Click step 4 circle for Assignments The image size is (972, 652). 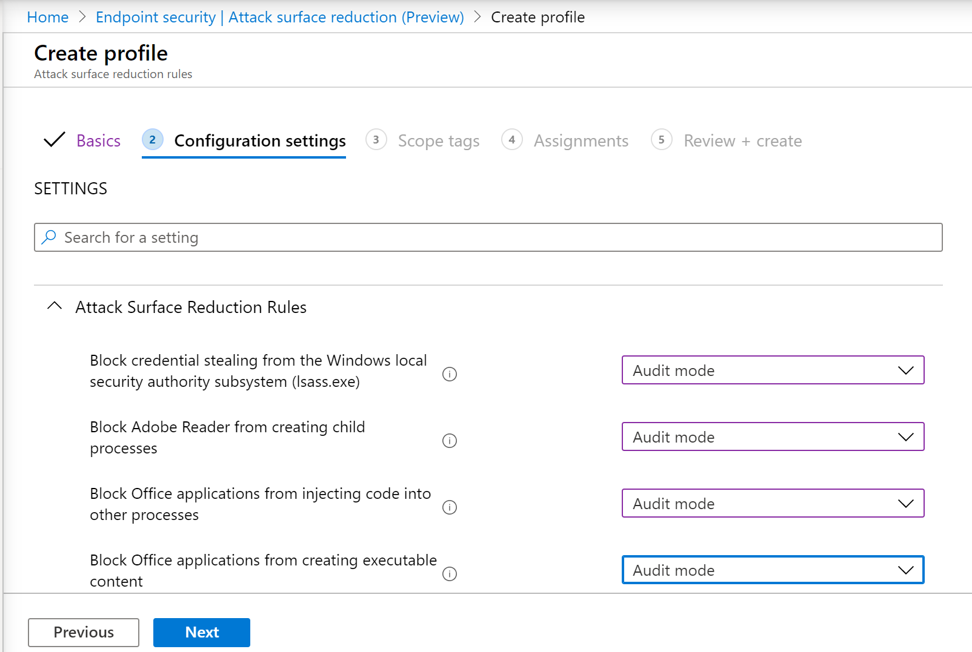coord(512,140)
